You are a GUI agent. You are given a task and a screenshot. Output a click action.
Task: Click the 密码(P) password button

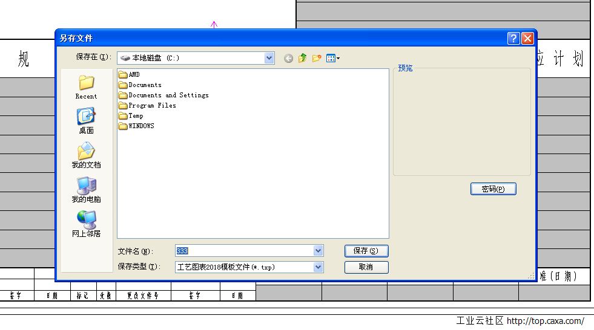493,189
